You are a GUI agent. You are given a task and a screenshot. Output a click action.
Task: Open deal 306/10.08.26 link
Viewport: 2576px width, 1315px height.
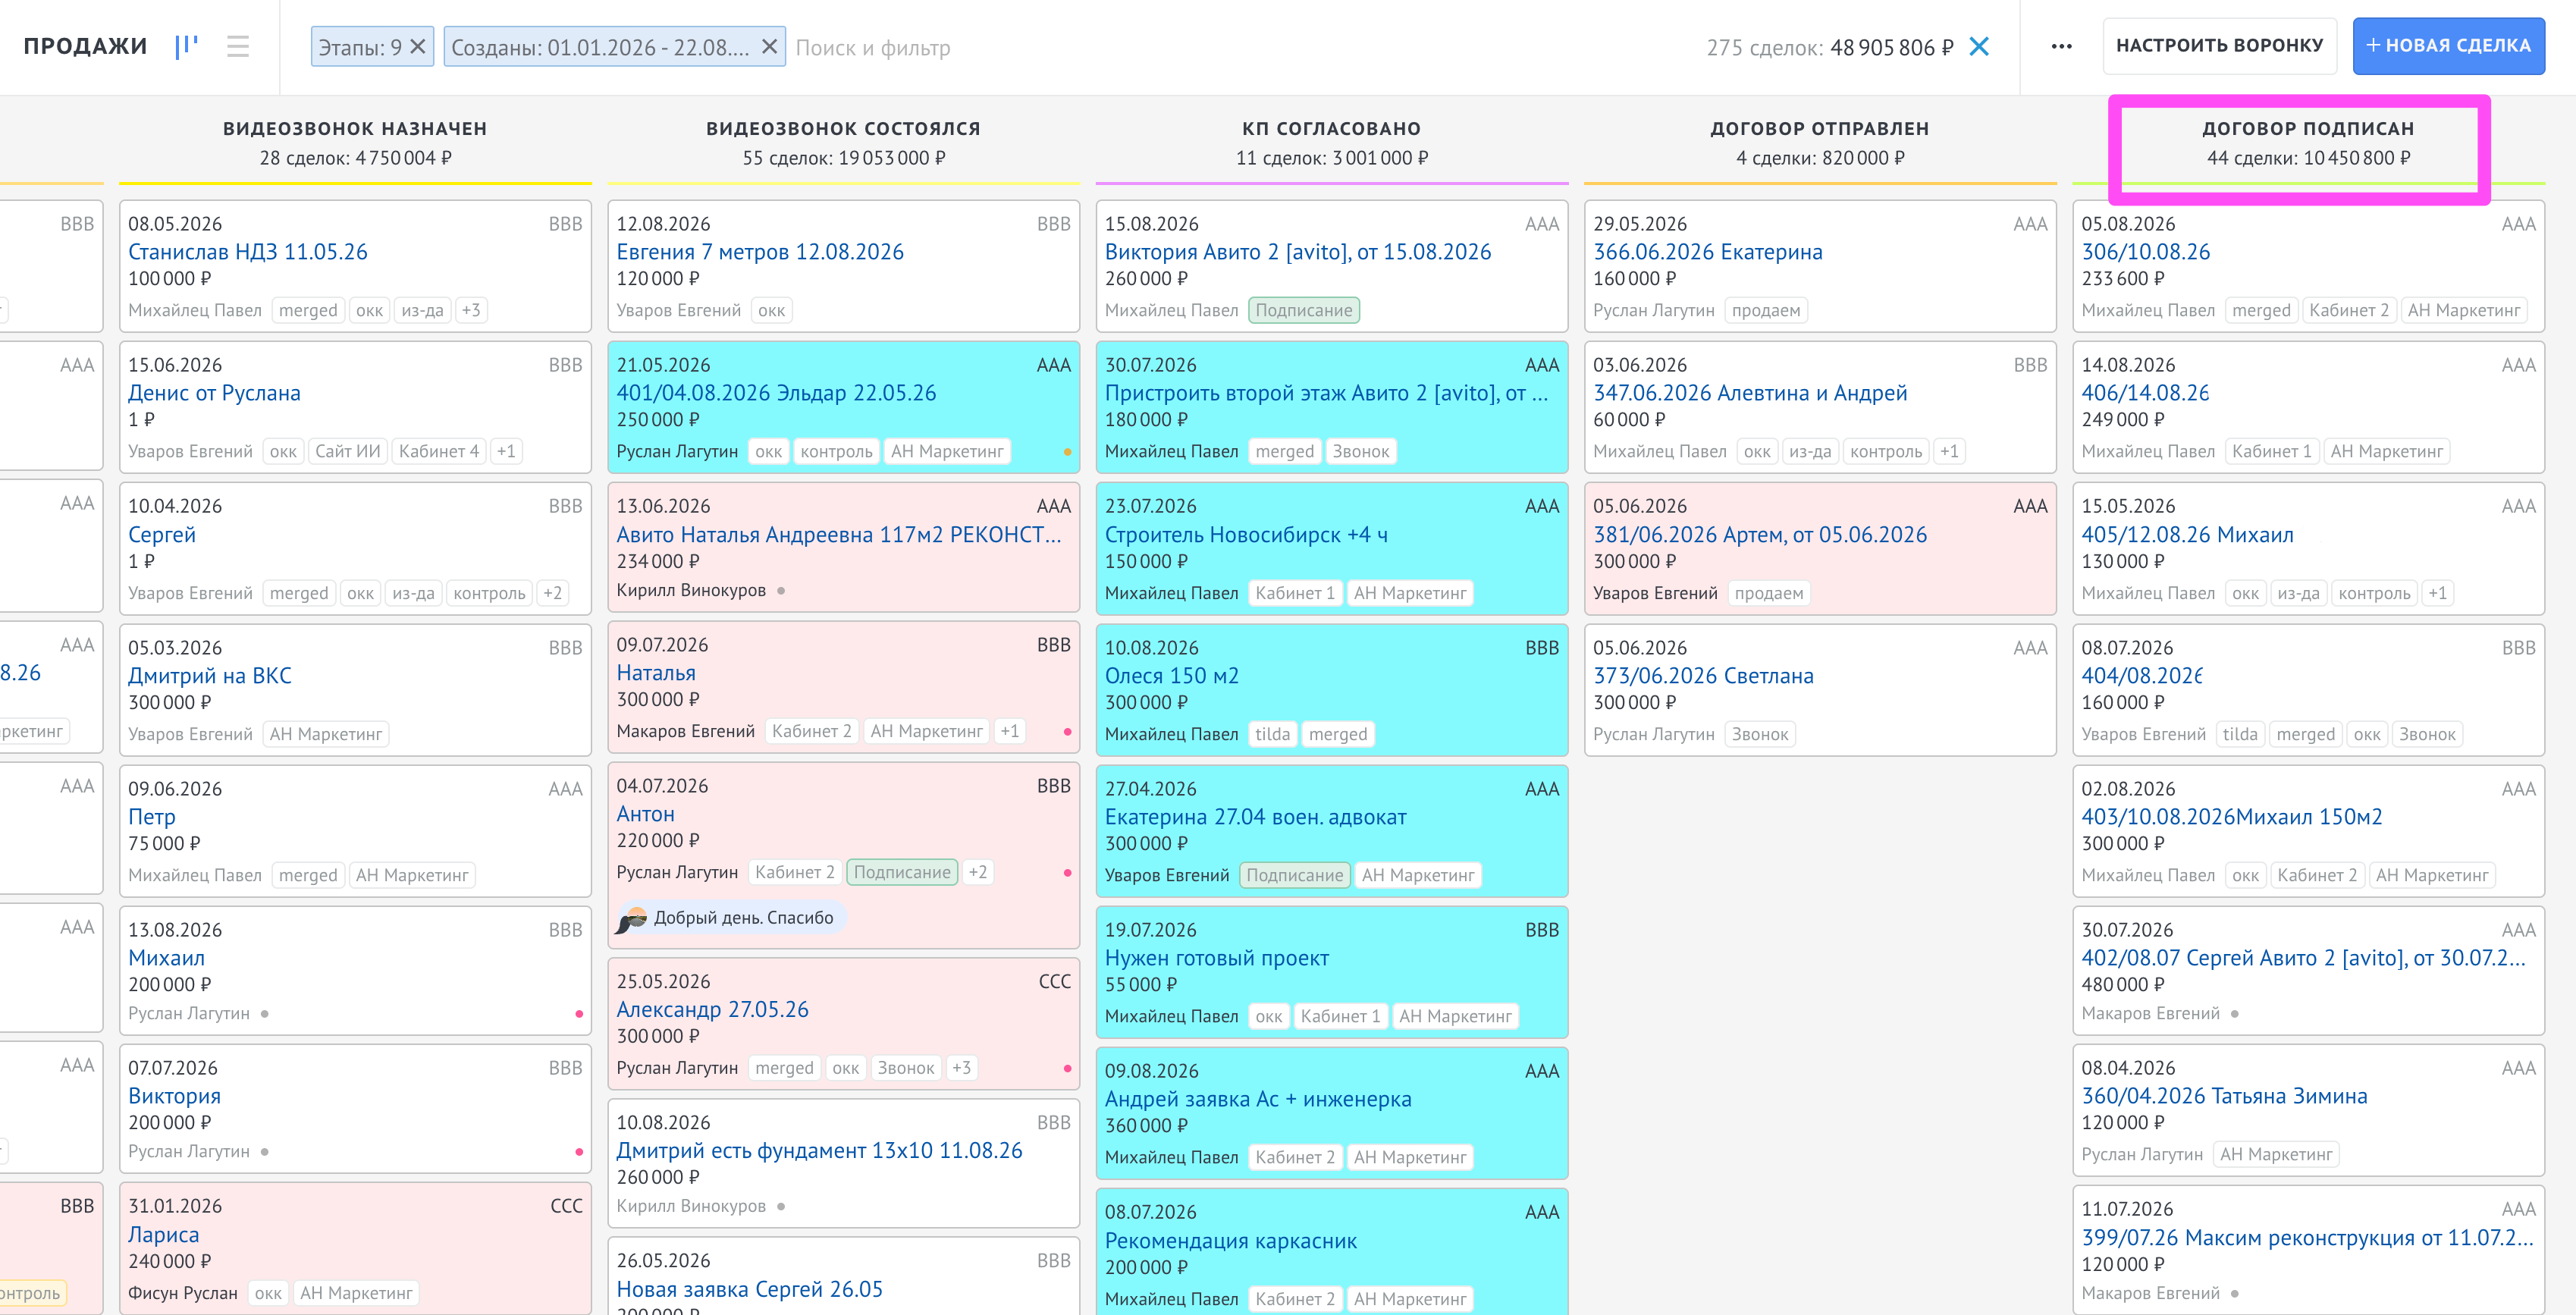pos(2145,252)
